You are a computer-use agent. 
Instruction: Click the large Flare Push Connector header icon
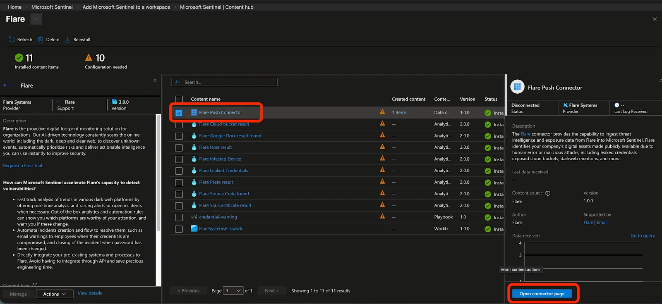[x=518, y=87]
